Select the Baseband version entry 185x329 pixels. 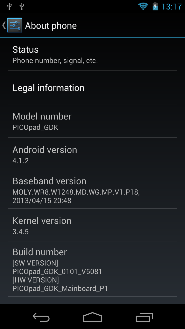pyautogui.click(x=92, y=190)
